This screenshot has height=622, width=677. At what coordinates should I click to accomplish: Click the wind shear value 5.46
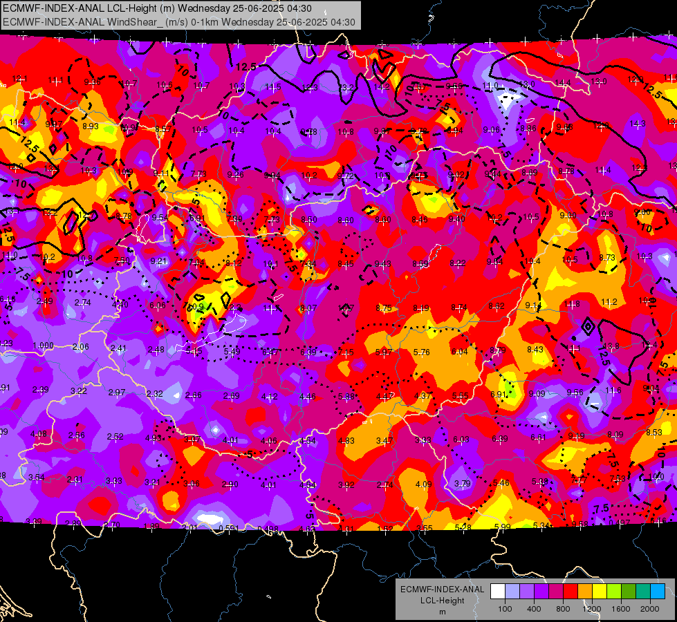click(501, 482)
